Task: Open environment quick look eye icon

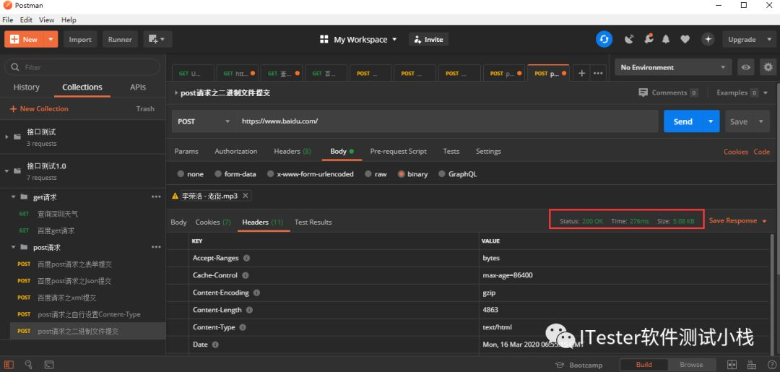Action: pos(745,67)
